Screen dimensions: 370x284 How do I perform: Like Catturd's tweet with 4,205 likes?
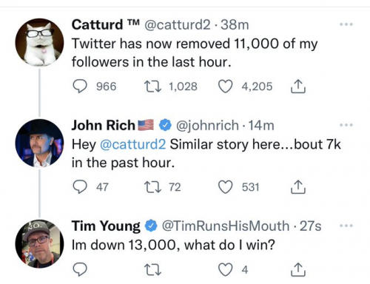coord(226,87)
